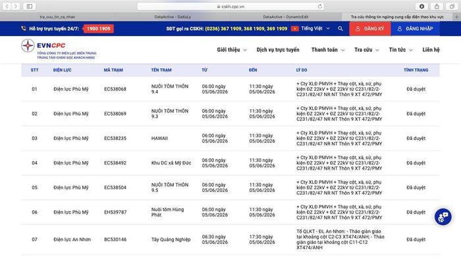
Task: Click row 07 Đã duyệt status
Action: (x=416, y=240)
